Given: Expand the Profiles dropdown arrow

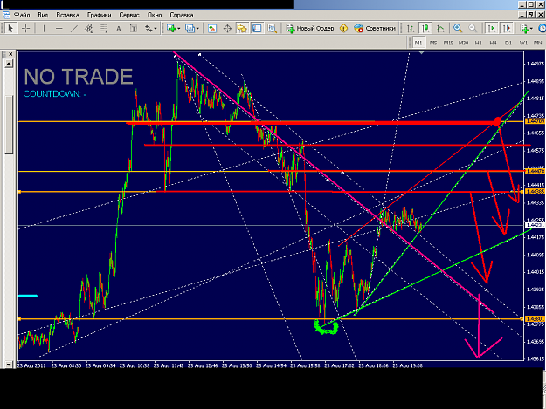Looking at the screenshot, I should pyautogui.click(x=197, y=29).
